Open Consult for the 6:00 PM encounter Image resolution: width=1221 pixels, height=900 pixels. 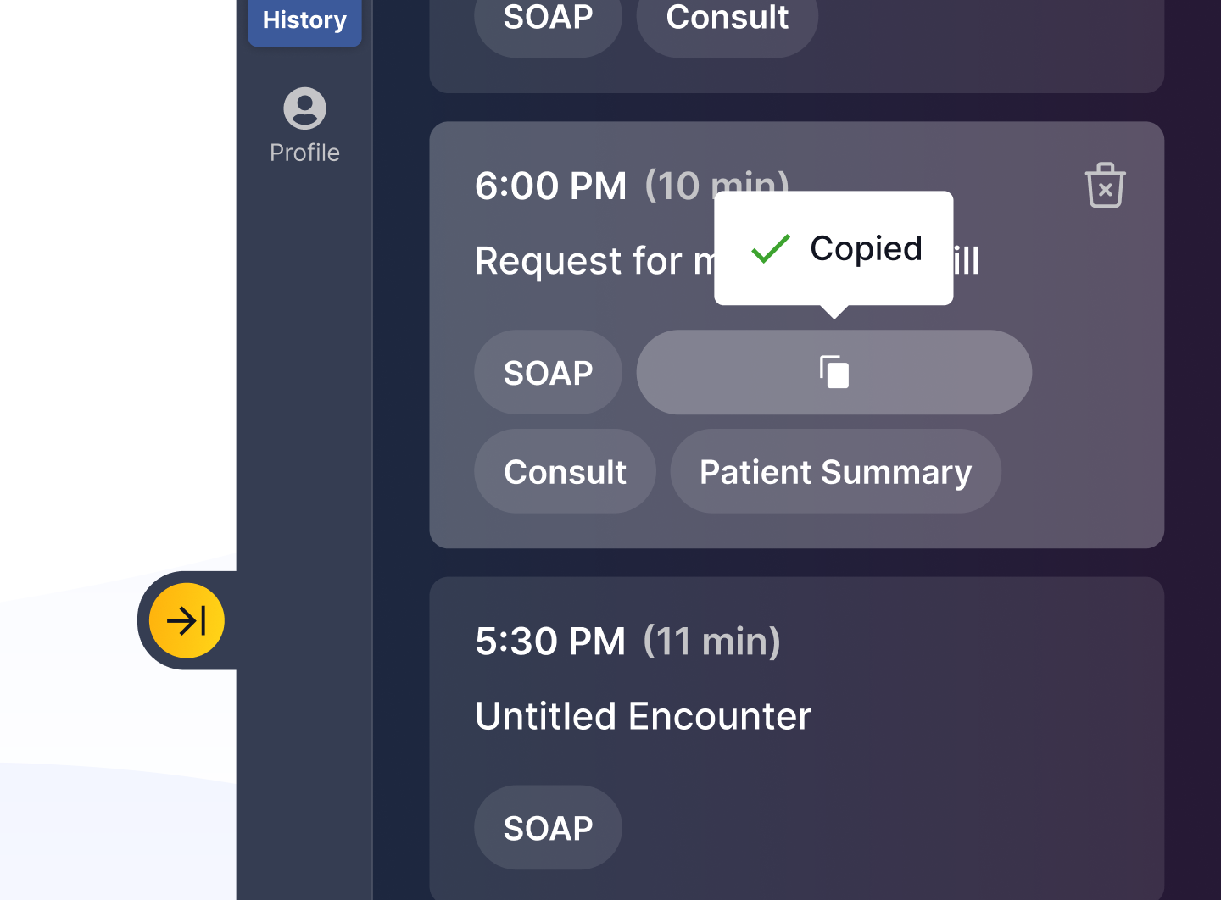(565, 471)
